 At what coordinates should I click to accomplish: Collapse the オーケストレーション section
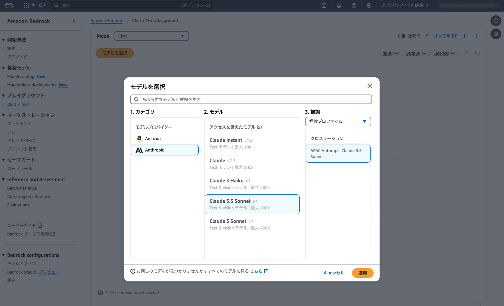pos(3,115)
